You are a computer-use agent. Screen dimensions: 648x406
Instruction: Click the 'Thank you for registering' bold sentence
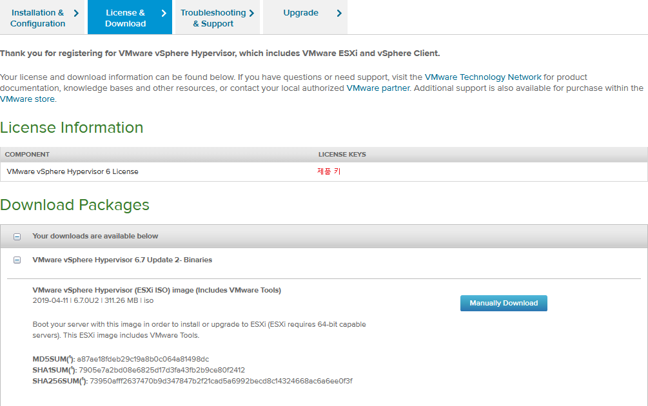(x=220, y=53)
